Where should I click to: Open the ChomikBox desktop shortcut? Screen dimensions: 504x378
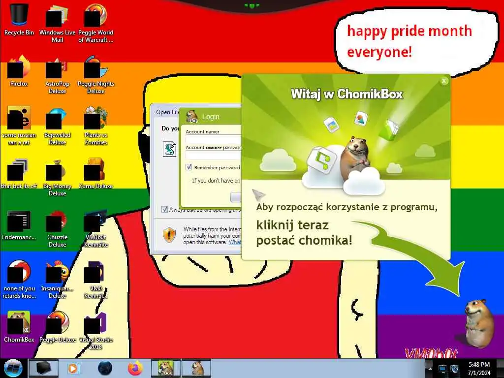tap(19, 327)
